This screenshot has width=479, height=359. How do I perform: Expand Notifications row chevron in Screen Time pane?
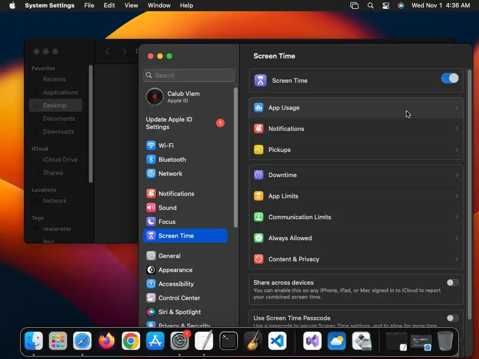tap(457, 129)
